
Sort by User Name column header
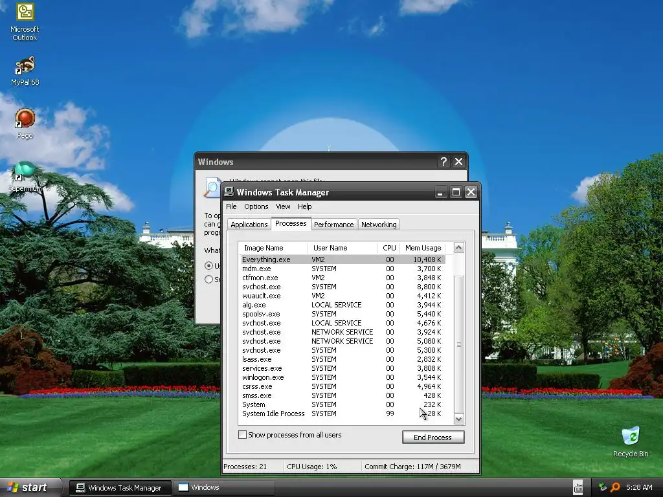click(343, 248)
